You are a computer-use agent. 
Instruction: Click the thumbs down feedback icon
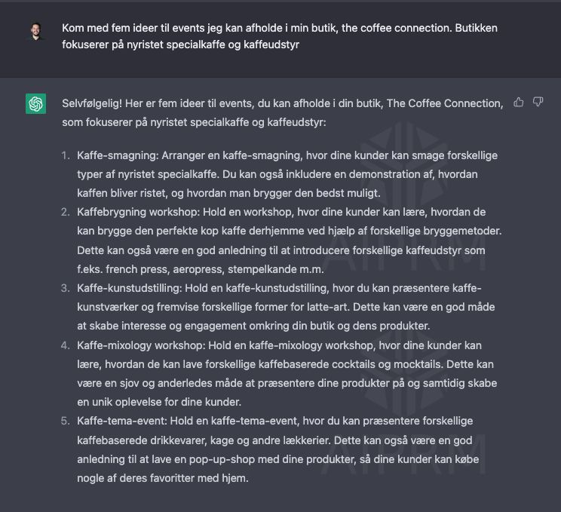538,102
